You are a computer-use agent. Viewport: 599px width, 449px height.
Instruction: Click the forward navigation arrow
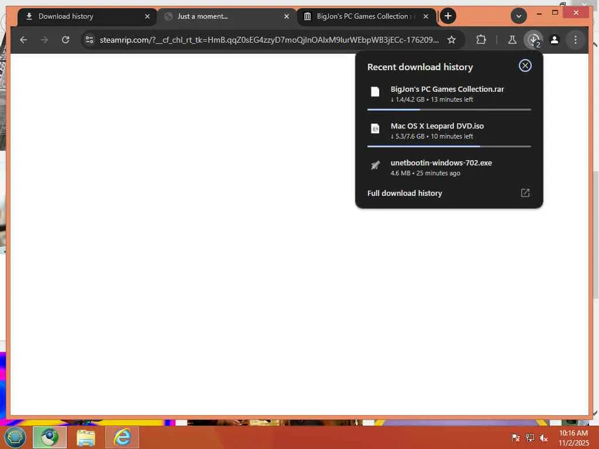pyautogui.click(x=44, y=40)
